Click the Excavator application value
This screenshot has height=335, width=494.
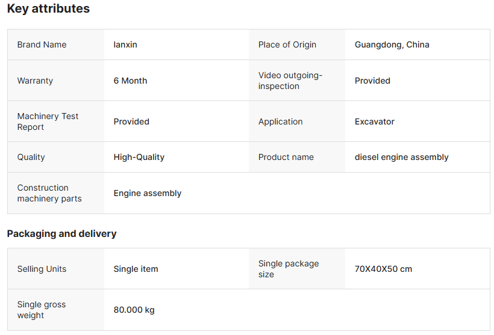tap(374, 121)
